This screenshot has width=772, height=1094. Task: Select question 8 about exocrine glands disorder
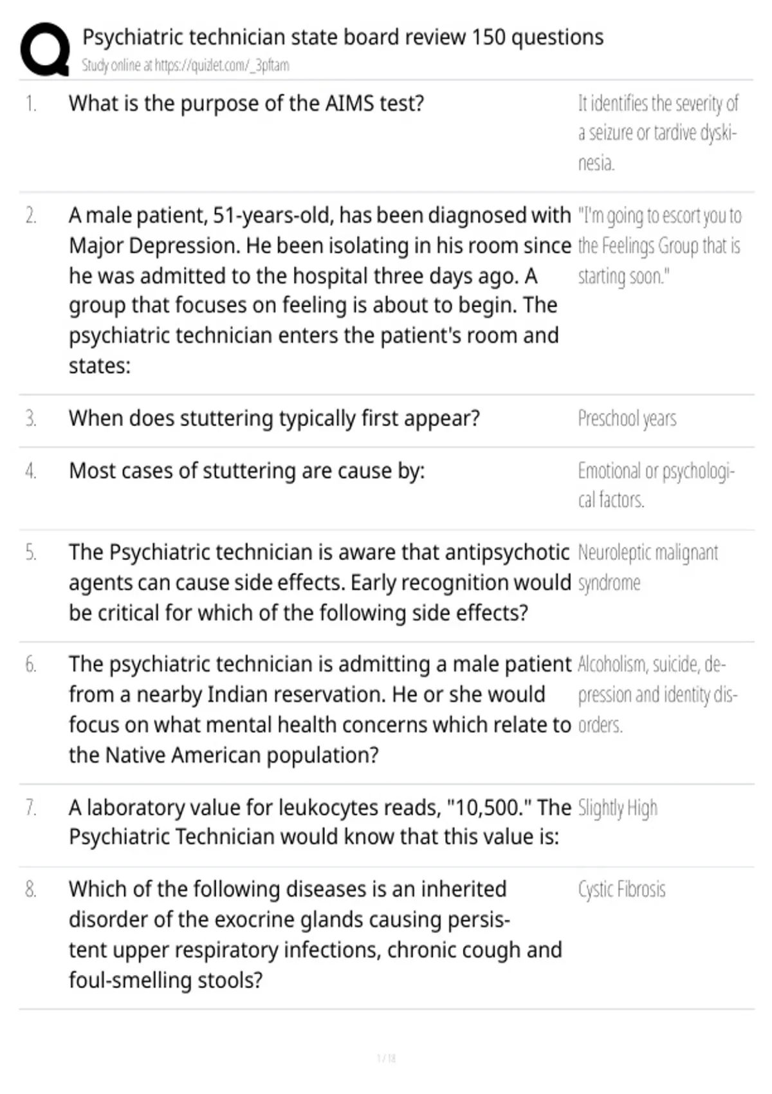coord(315,934)
